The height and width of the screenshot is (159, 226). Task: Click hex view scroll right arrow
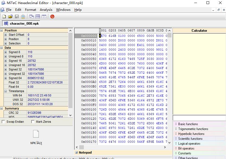point(165,147)
